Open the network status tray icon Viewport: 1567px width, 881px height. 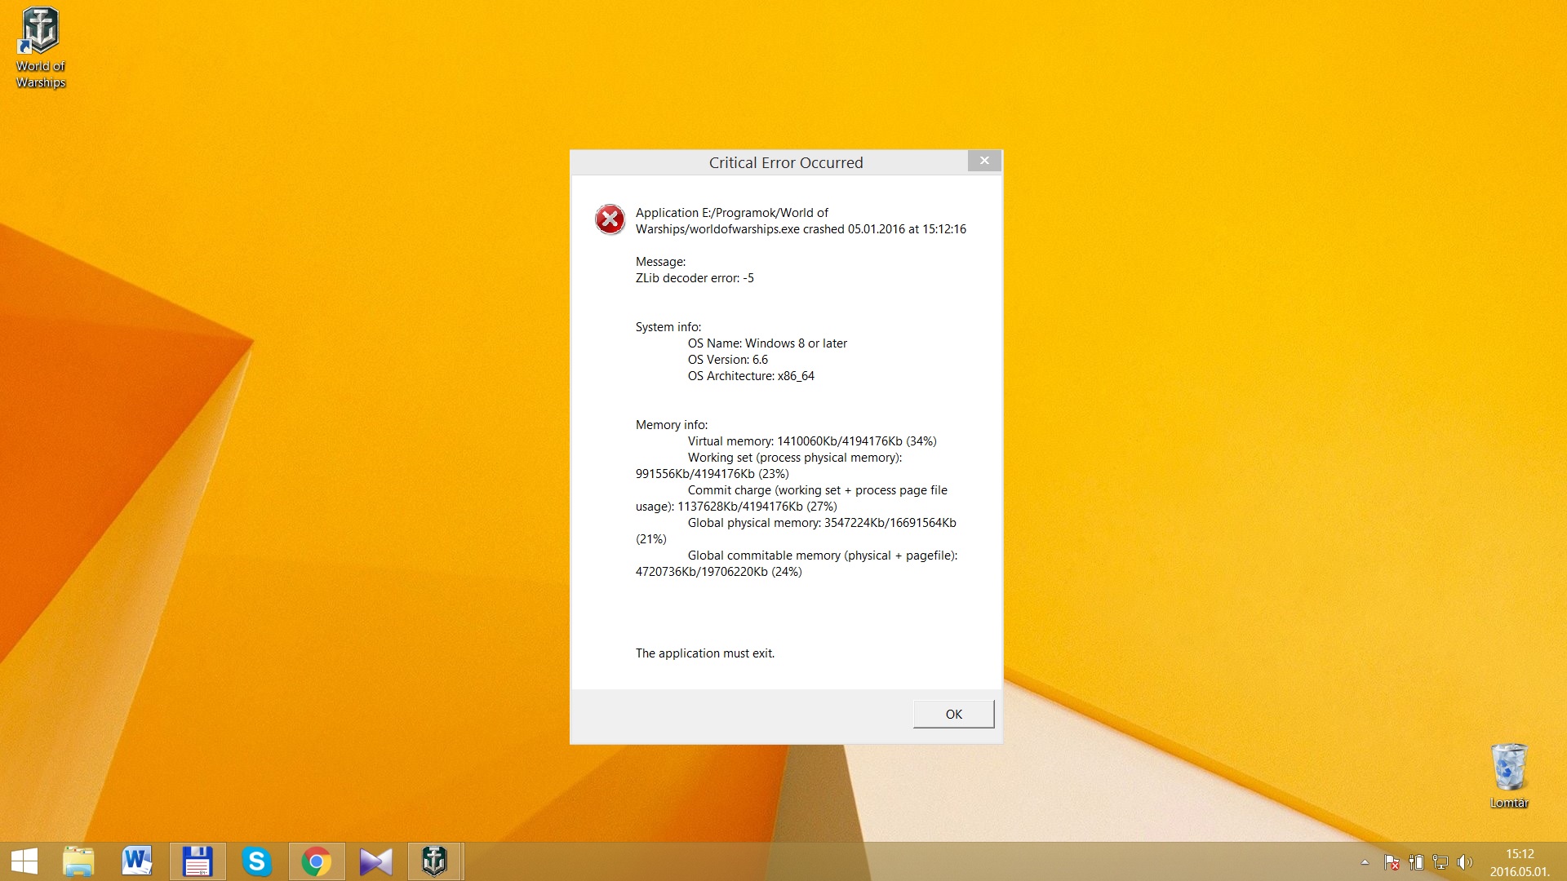tap(1440, 862)
